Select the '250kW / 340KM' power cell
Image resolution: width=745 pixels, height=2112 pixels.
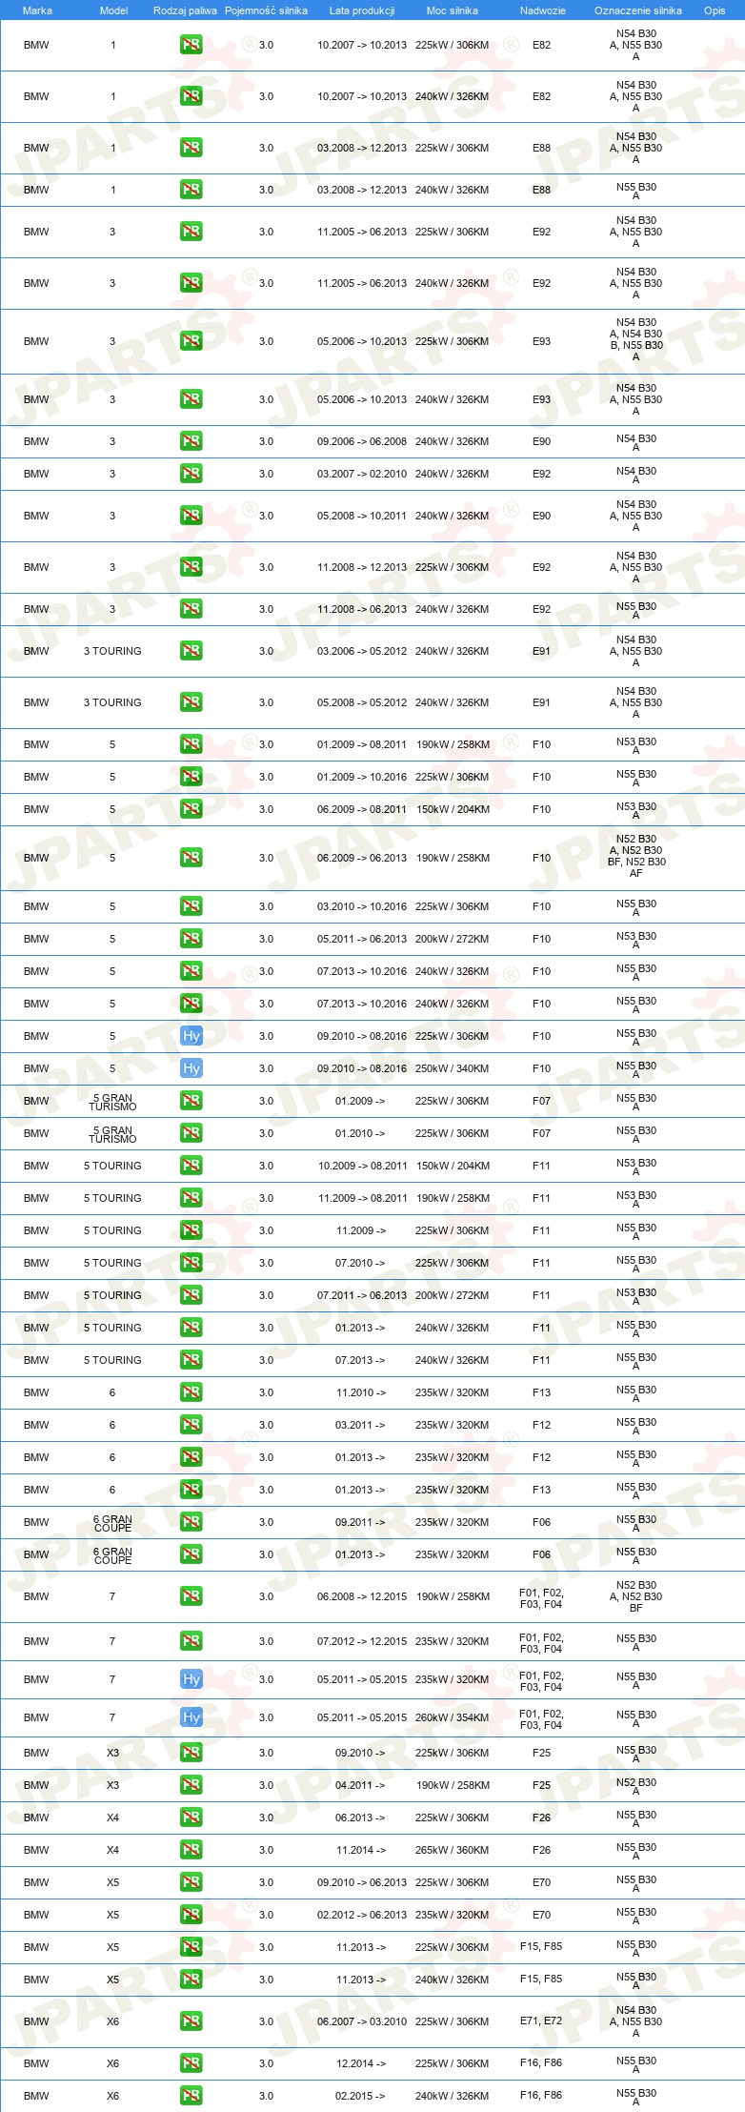[453, 1068]
